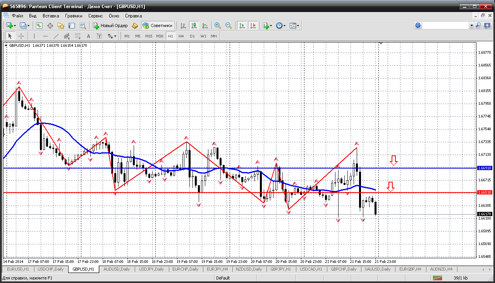Select the Crosshair tool
Screen dimensions: 495x283
[21, 36]
